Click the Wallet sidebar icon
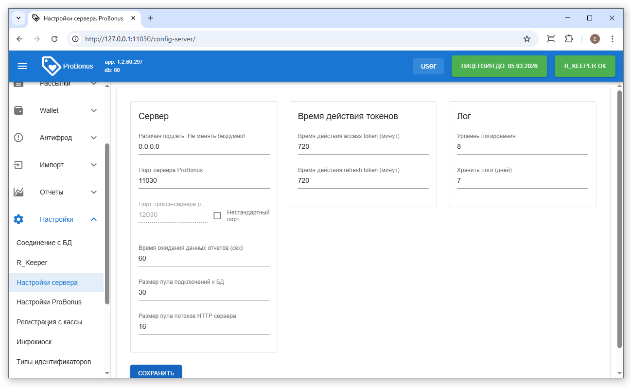Viewport: 631px width, 388px height. coord(18,110)
